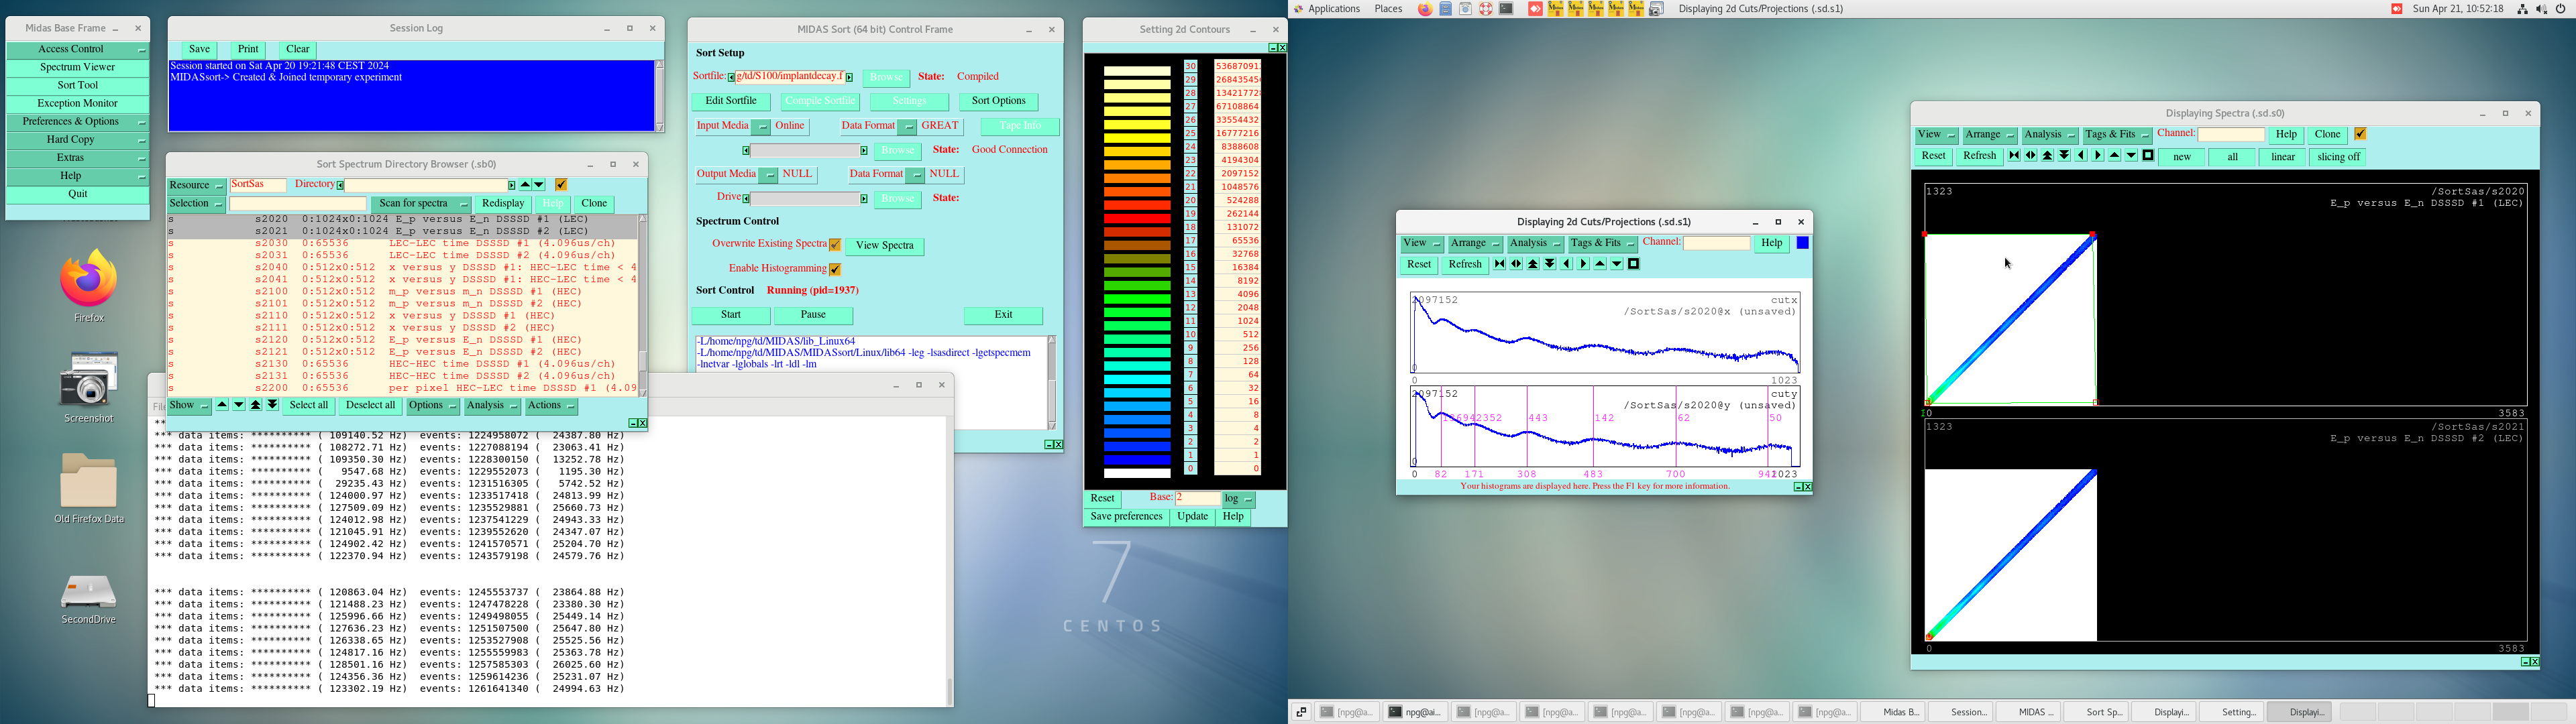2576x724 pixels.
Task: Open Actions menu in Directory Browser
Action: (x=551, y=406)
